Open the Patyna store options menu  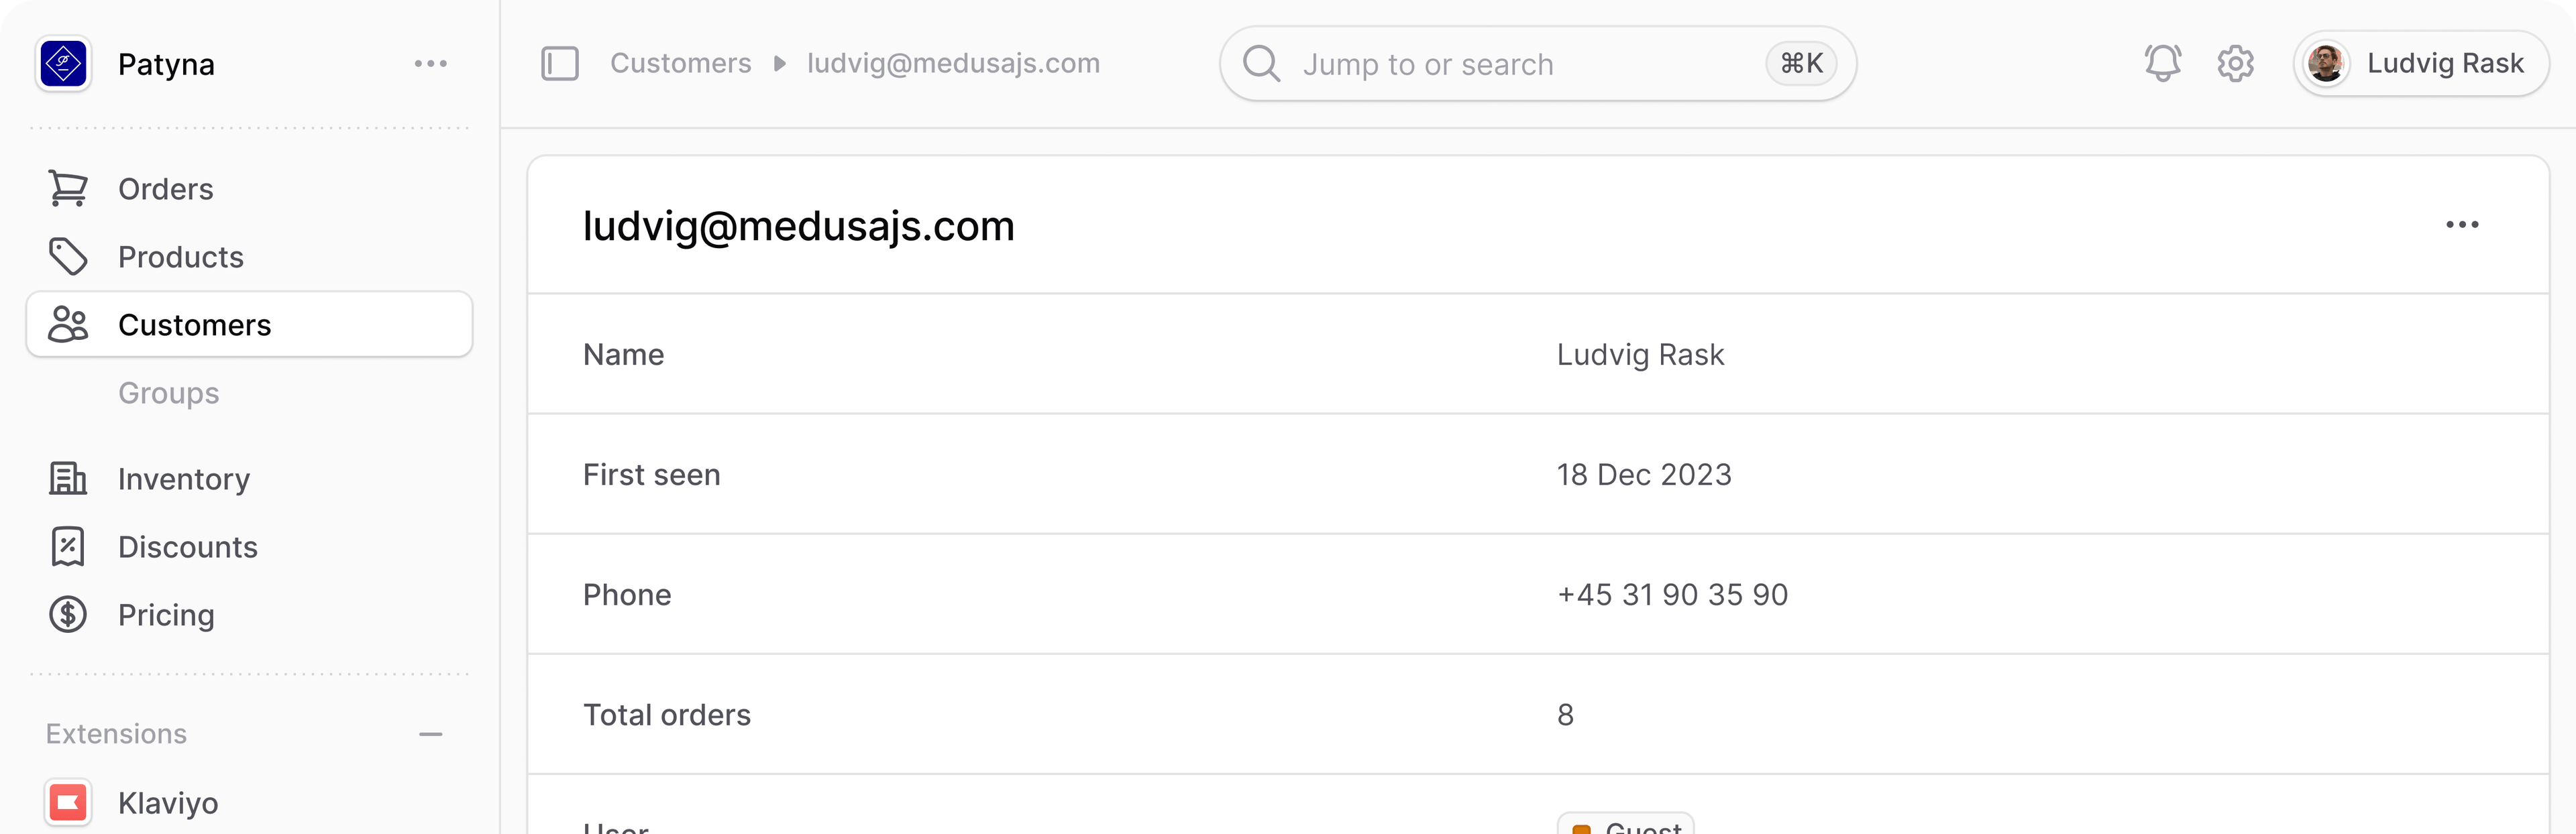pos(431,63)
